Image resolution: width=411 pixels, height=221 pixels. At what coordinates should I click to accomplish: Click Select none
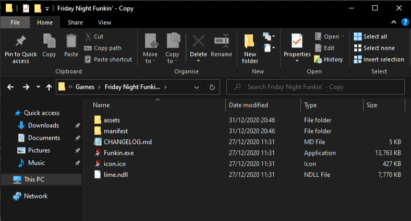[374, 48]
